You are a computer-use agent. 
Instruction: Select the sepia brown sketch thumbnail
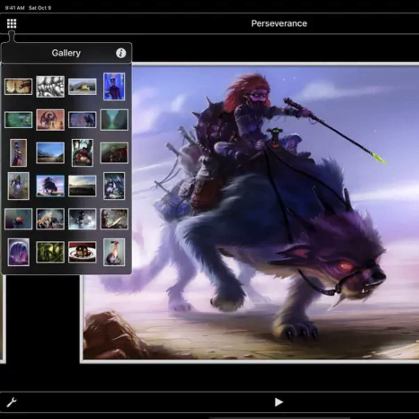(x=18, y=86)
